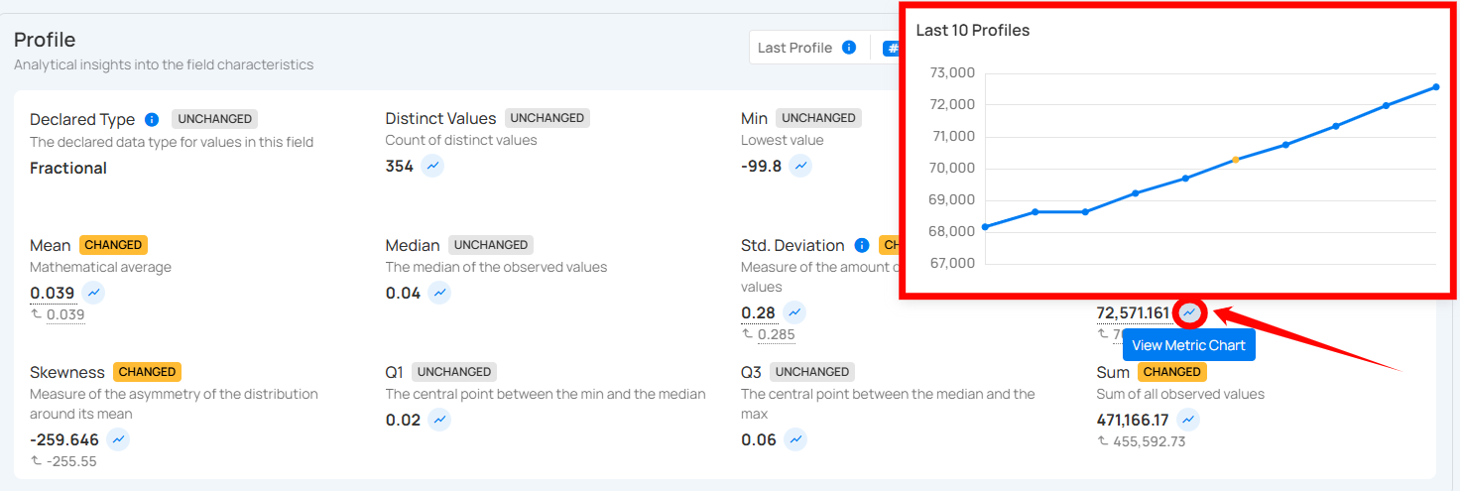Click the chart icon beside Q3 0.06
Image resolution: width=1460 pixels, height=491 pixels.
coord(795,439)
